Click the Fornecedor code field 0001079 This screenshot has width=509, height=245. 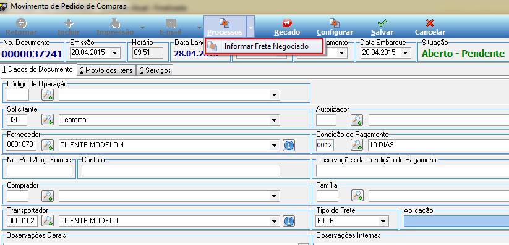(x=22, y=145)
